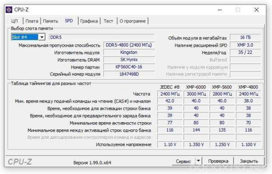Select the SPD tab

click(69, 21)
